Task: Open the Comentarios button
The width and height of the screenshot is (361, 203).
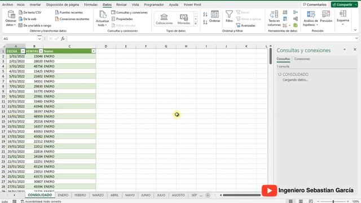Action: point(315,5)
